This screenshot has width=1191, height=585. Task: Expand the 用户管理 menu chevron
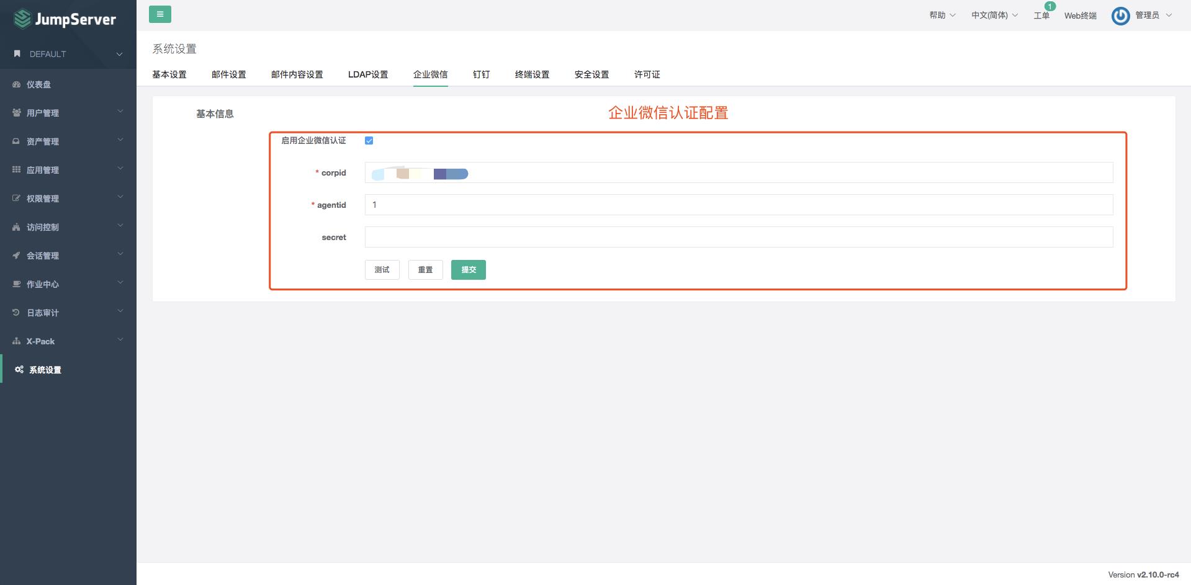pyautogui.click(x=120, y=112)
